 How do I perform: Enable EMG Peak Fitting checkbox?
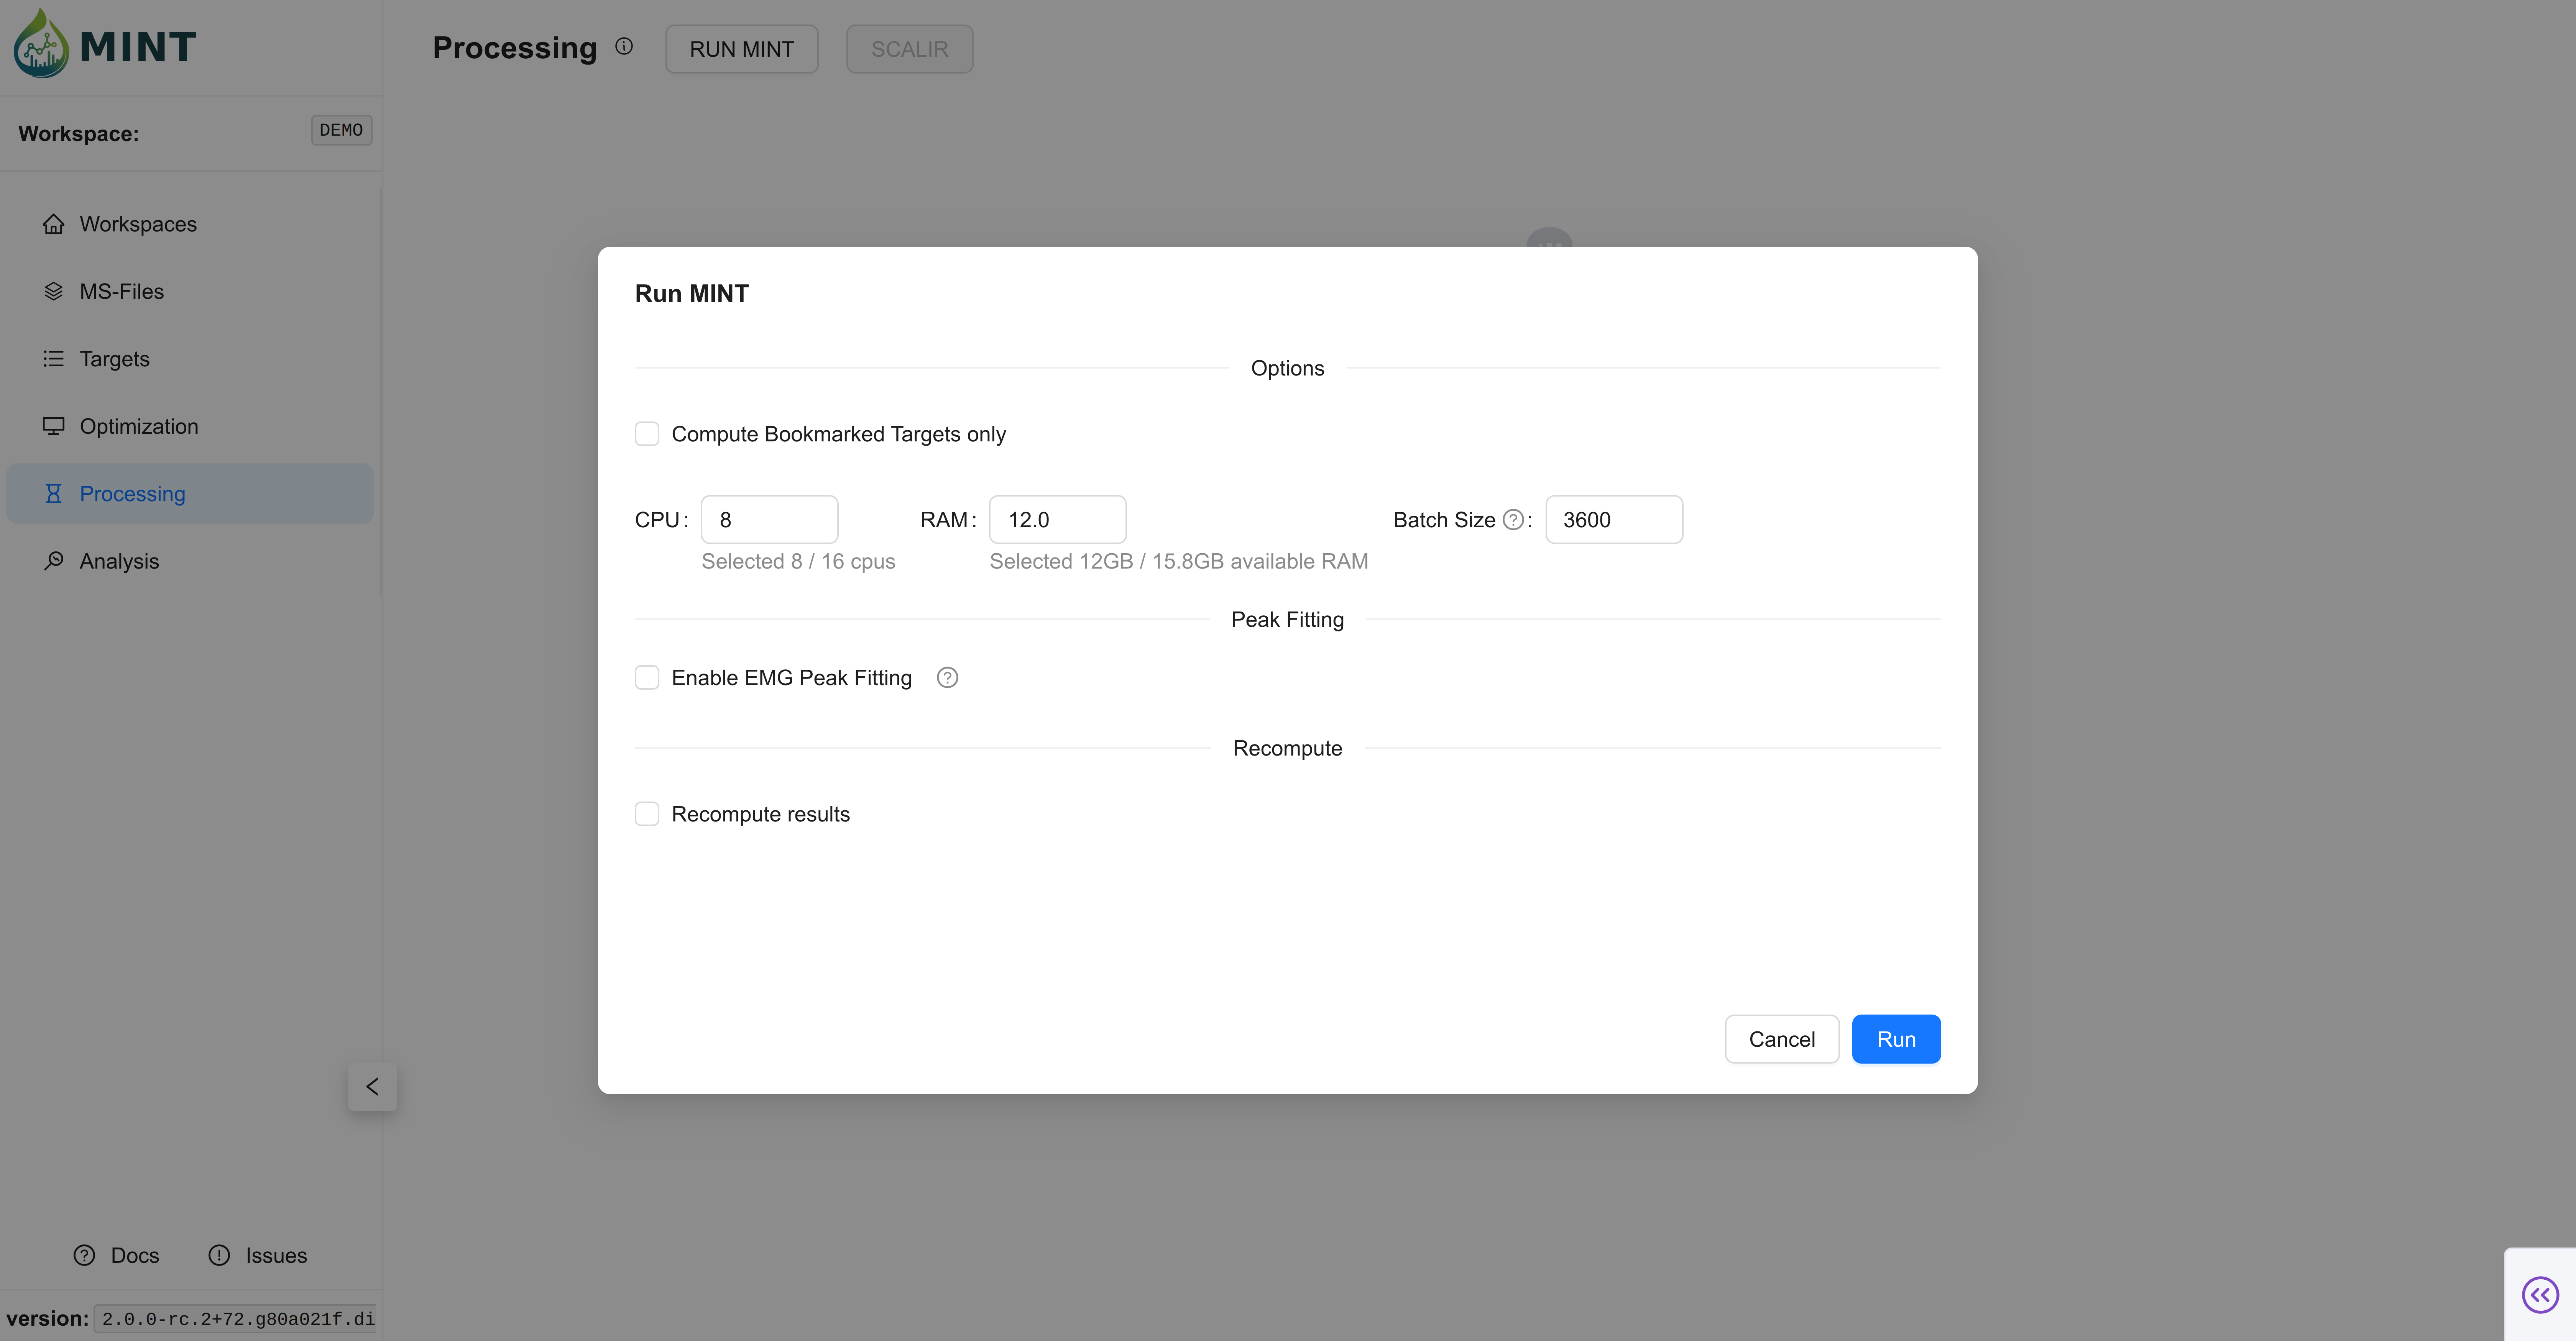pos(647,677)
